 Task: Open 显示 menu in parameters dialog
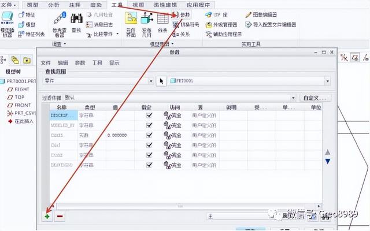coord(114,63)
